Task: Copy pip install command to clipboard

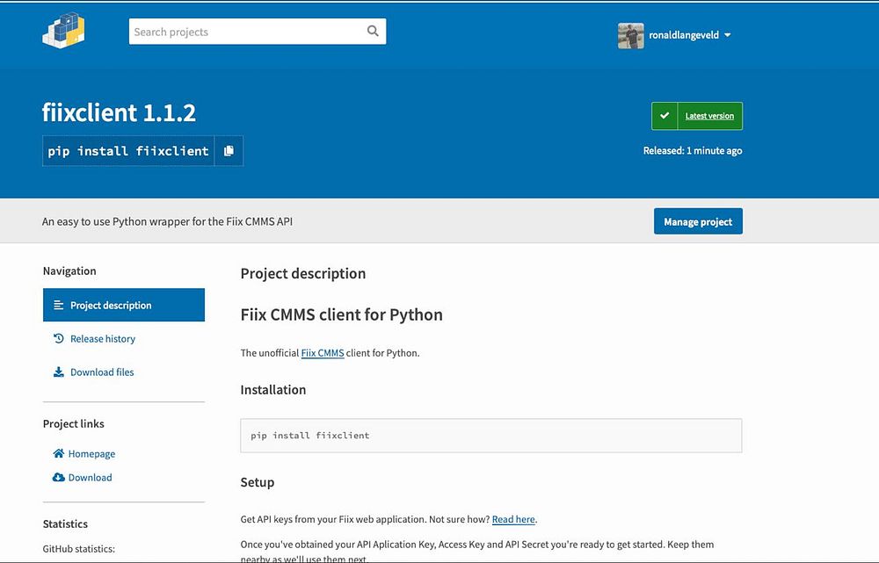Action: 229,151
